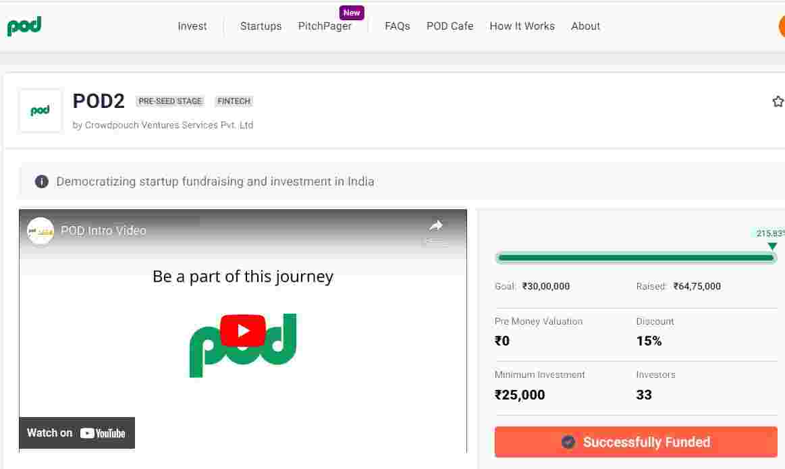Click the POD logo in the header
This screenshot has height=469, width=785.
pyautogui.click(x=24, y=26)
